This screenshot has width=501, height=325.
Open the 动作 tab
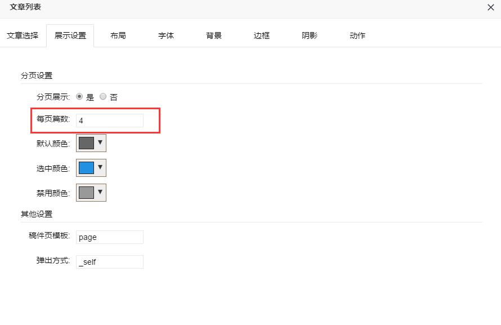(357, 35)
